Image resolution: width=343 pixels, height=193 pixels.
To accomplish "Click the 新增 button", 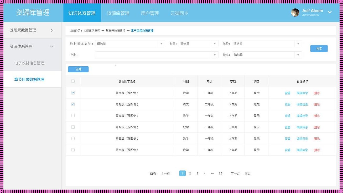I will point(78,69).
